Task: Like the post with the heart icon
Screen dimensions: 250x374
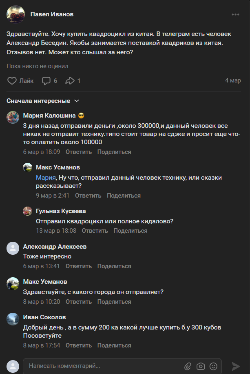Action: click(12, 80)
